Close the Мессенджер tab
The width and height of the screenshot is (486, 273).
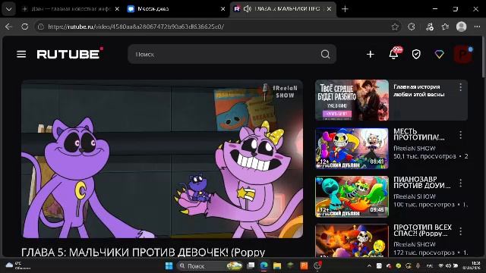coord(222,9)
